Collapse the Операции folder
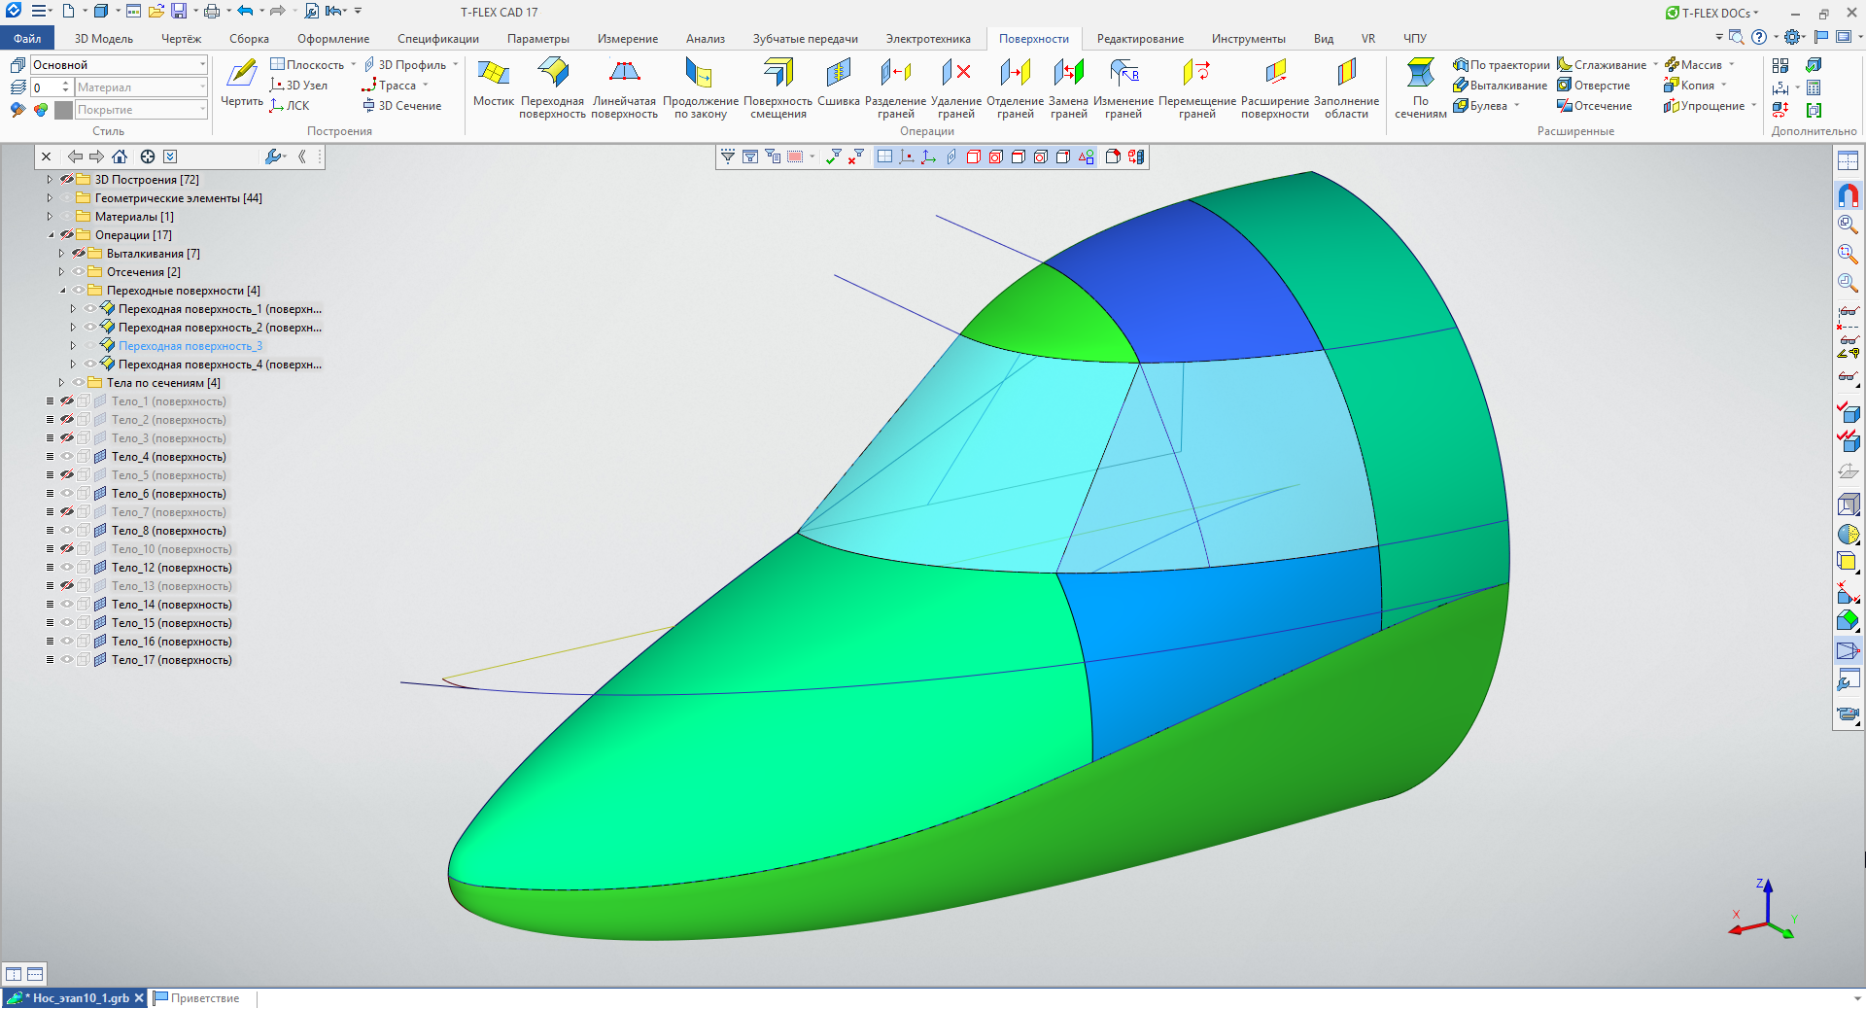1866x1009 pixels. [51, 235]
